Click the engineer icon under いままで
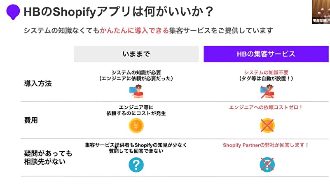This screenshot has width=330, height=191. tap(136, 91)
